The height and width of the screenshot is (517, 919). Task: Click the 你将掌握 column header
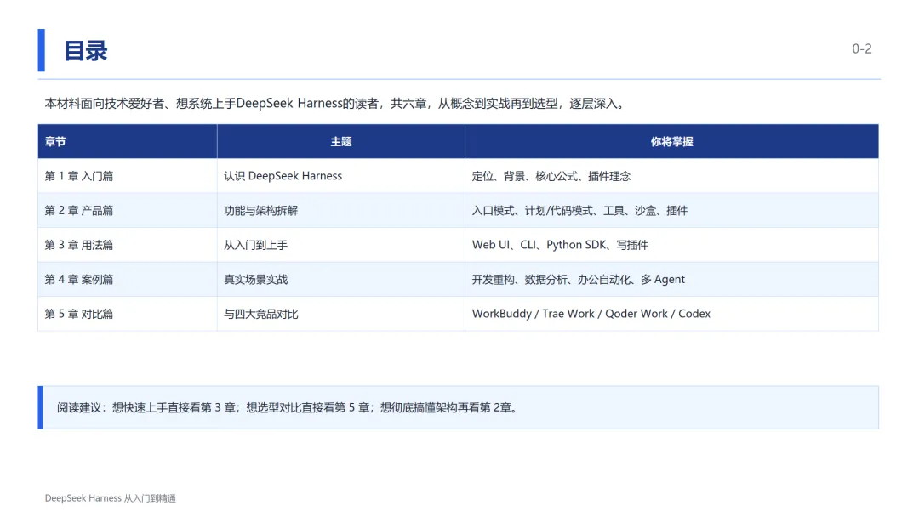coord(671,142)
